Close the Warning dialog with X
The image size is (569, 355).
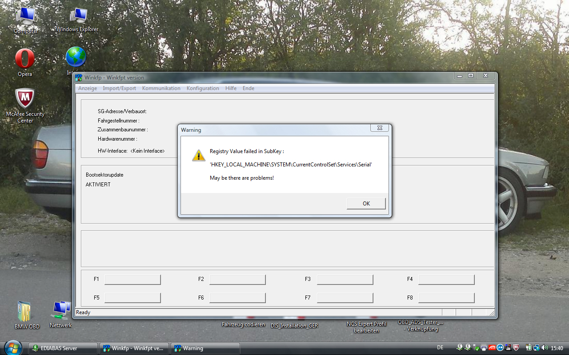coord(380,128)
